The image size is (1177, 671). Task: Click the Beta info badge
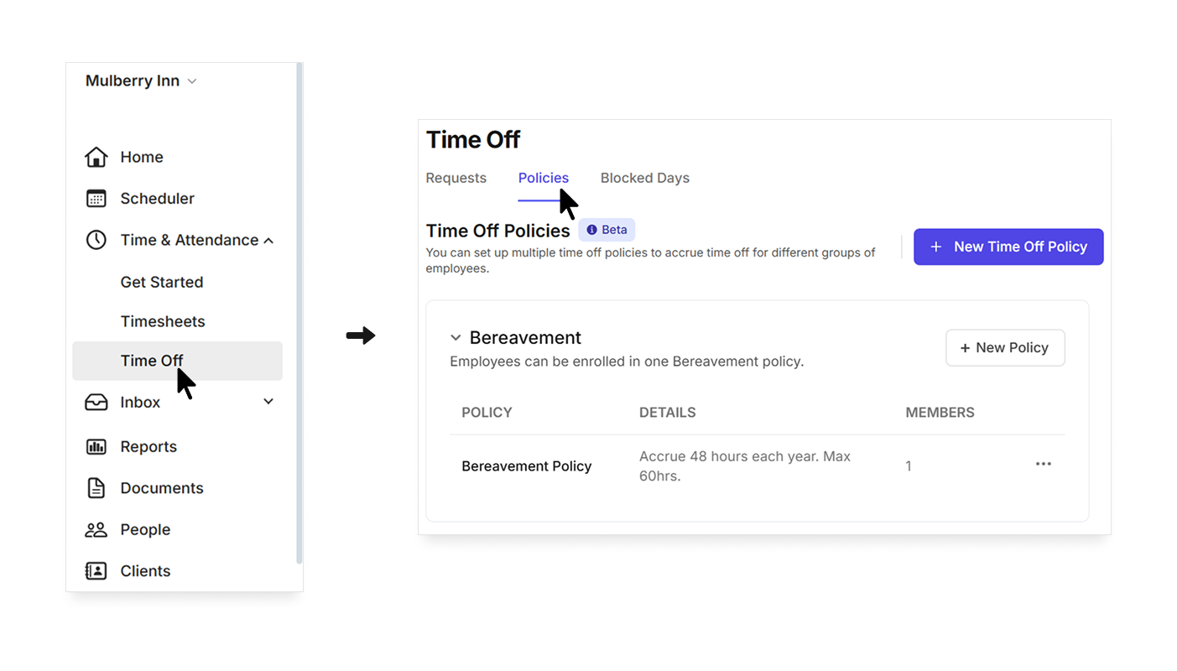point(607,230)
